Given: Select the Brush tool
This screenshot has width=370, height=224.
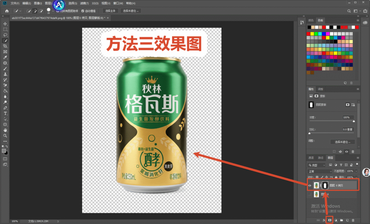Looking at the screenshot, I should click(x=5, y=69).
